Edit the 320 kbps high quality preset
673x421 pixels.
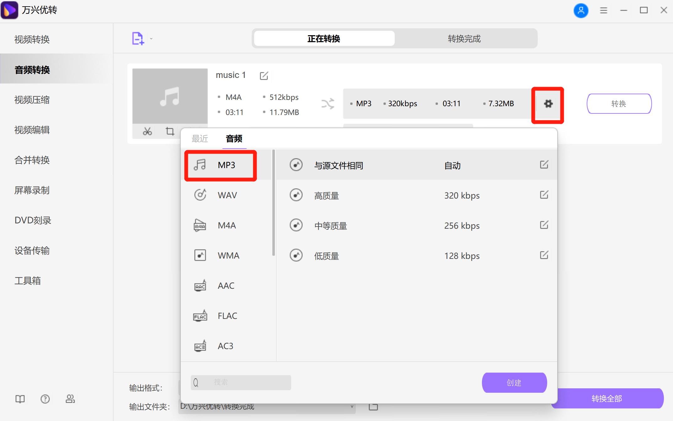pos(544,195)
